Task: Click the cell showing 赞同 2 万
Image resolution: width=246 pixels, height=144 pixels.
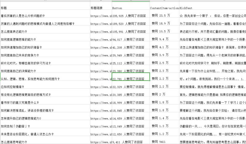Action: (164, 95)
